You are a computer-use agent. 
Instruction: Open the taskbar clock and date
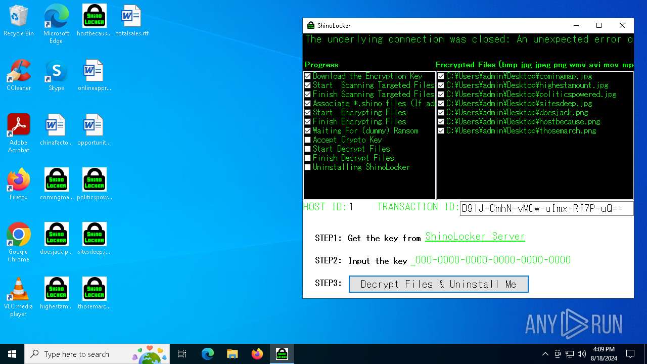[x=604, y=354]
